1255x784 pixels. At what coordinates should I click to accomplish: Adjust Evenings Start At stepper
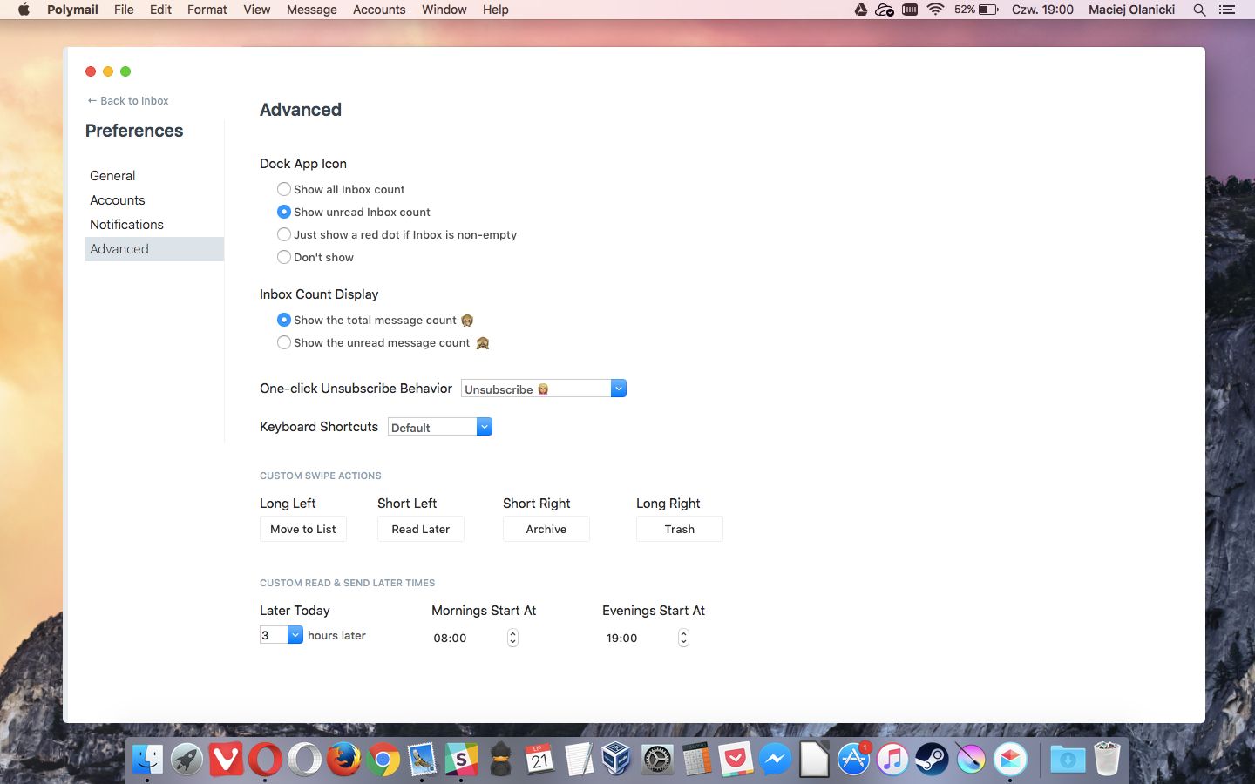[683, 638]
